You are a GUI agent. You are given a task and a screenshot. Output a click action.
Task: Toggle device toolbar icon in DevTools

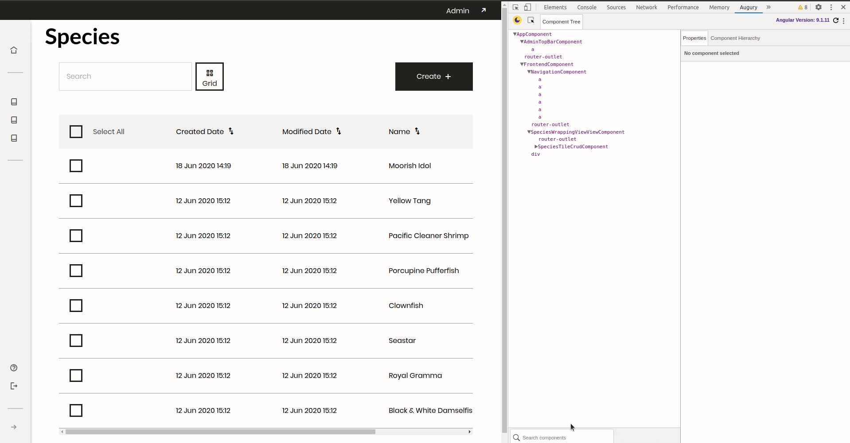[x=527, y=8]
